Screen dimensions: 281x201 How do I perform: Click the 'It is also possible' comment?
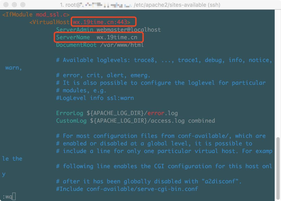coord(161,83)
